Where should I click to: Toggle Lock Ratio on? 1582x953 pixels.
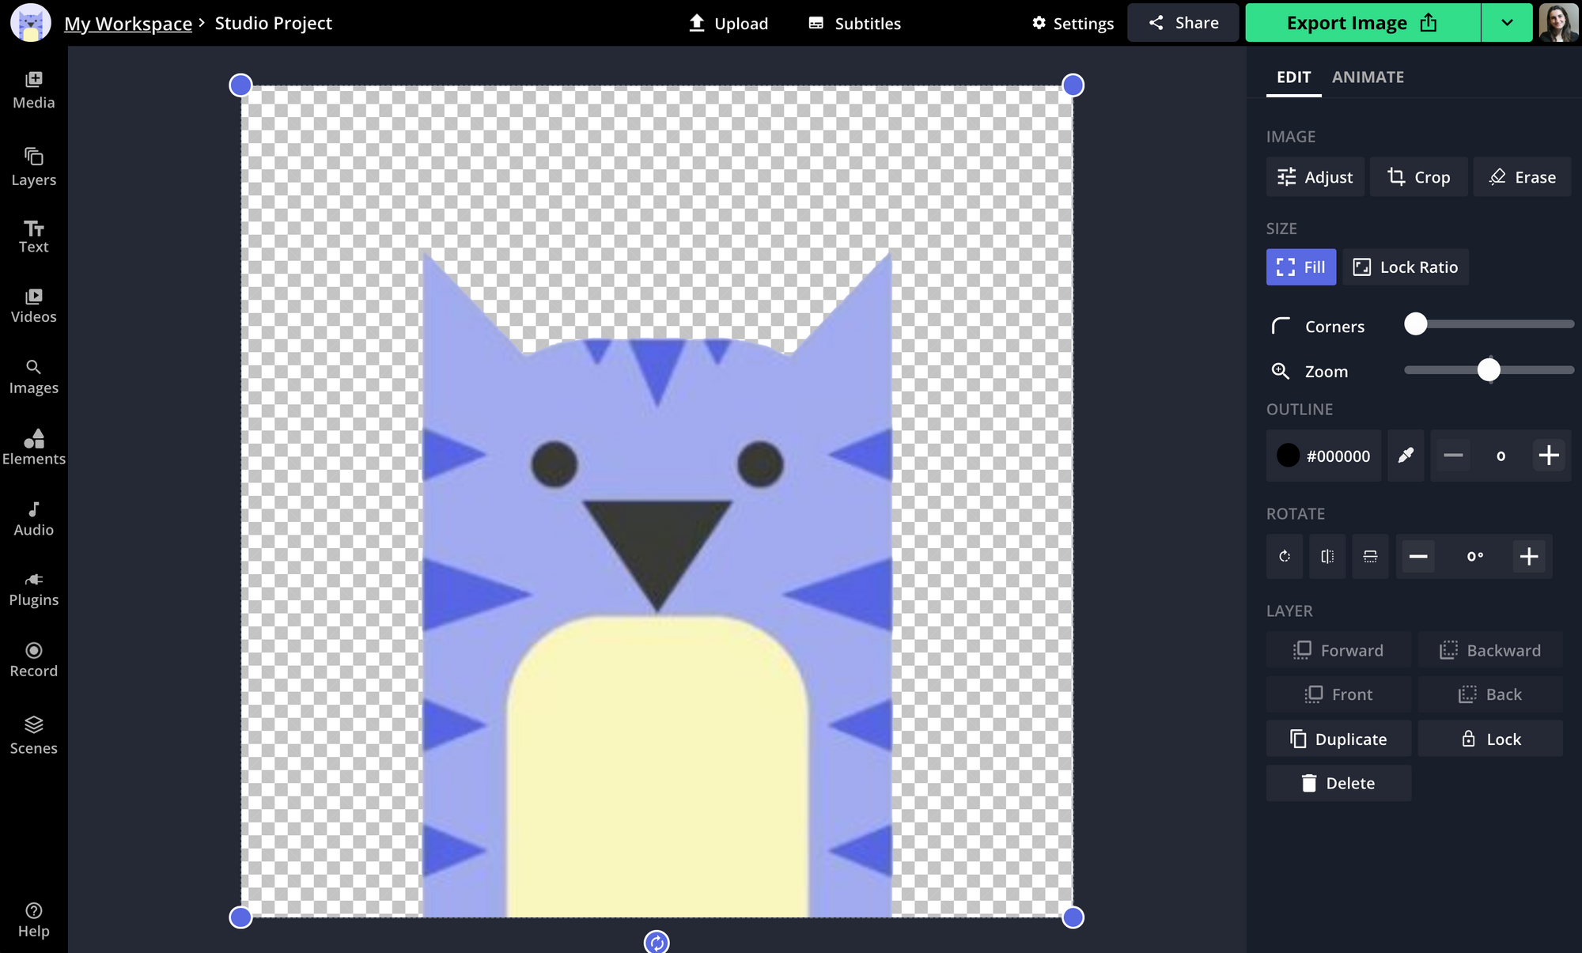click(x=1405, y=267)
